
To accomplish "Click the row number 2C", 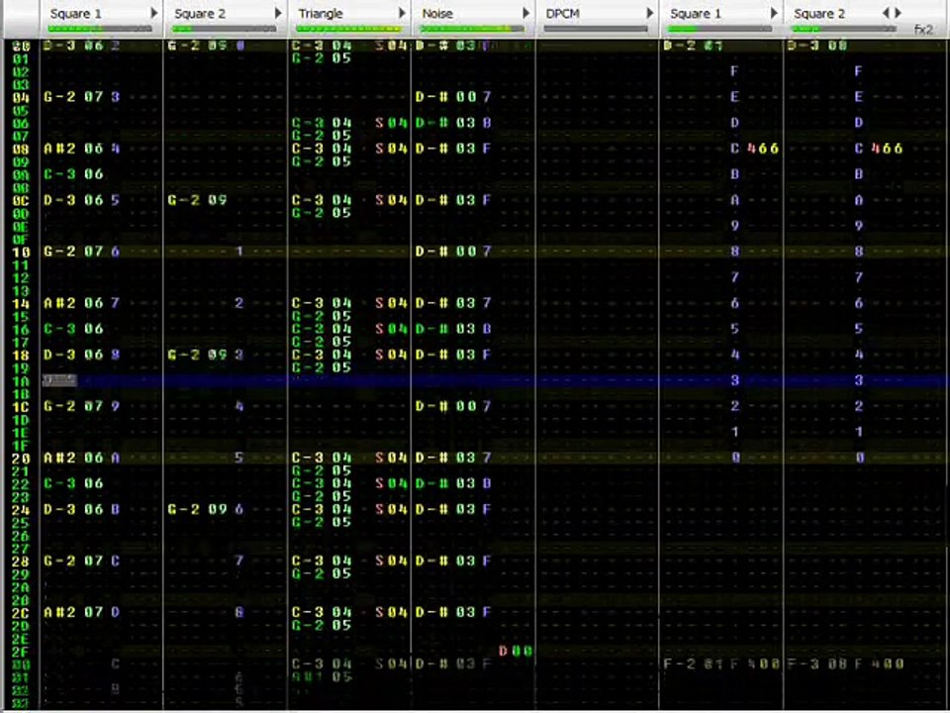I will coord(21,612).
